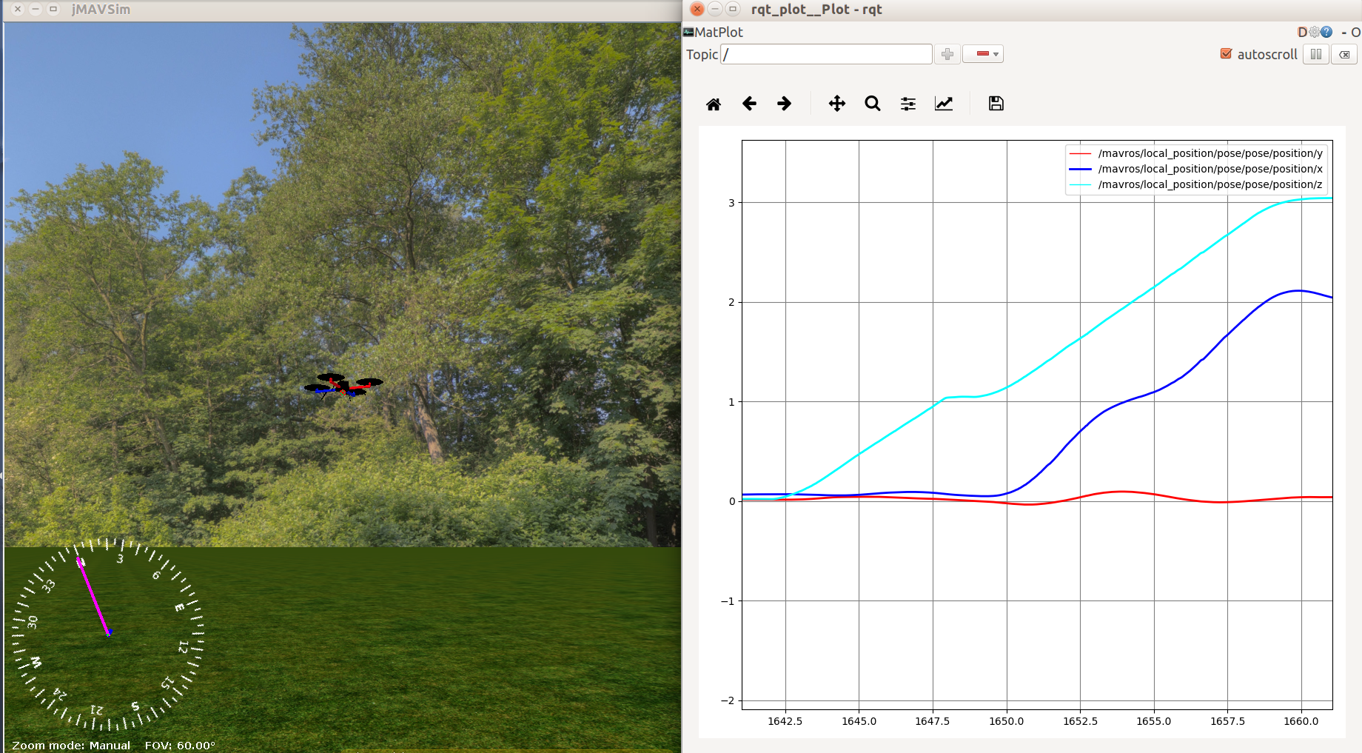
Task: Click the position/x legend entry
Action: pos(1196,169)
